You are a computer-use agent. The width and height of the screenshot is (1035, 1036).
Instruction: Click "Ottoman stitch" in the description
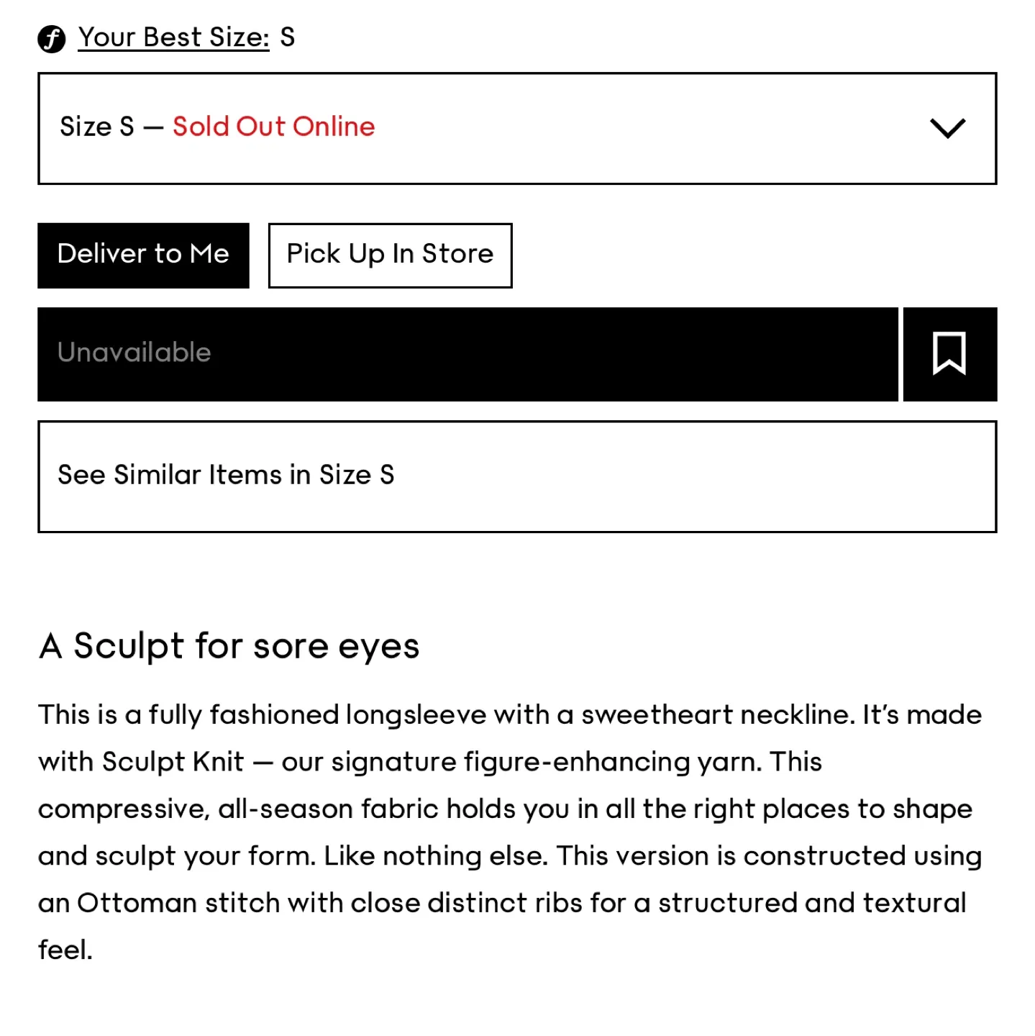click(x=178, y=903)
